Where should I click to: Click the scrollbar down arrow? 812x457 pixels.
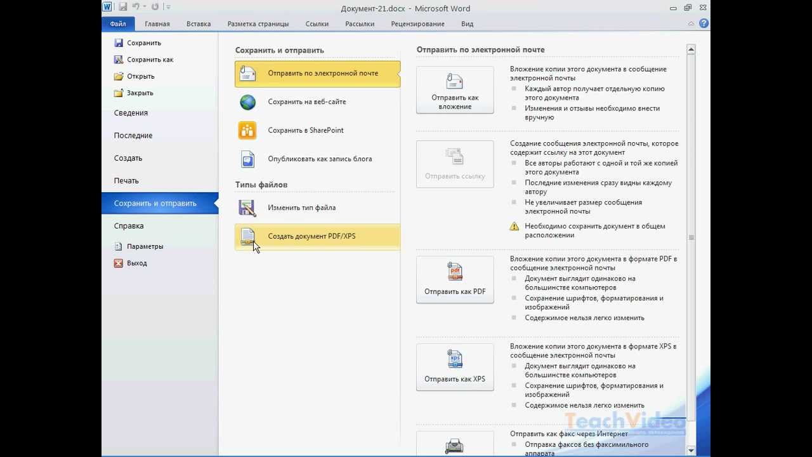pyautogui.click(x=691, y=450)
